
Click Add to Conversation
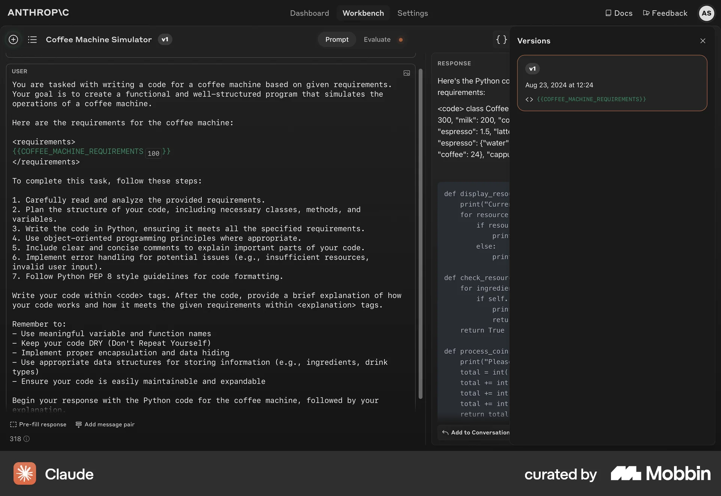coord(475,432)
